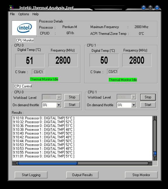Viewport: 168px width, 189px height.
Task: Select the 9:10:18 Processor 0 result line
Action: click(44, 118)
